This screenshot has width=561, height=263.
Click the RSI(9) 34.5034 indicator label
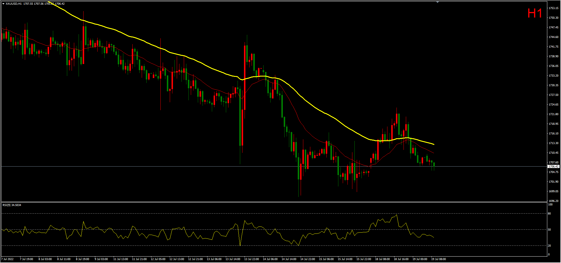tap(12, 205)
